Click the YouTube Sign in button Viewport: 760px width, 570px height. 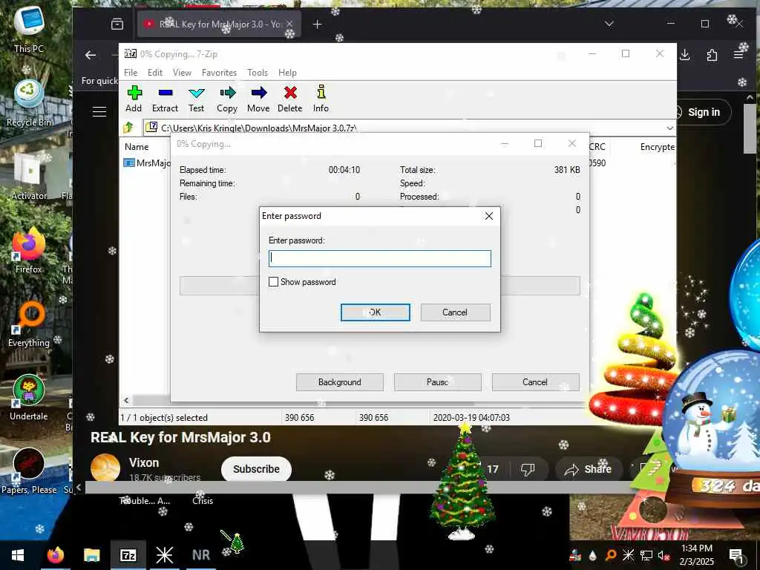[x=704, y=112]
